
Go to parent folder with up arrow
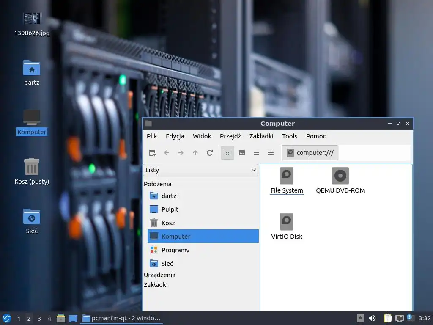click(195, 153)
